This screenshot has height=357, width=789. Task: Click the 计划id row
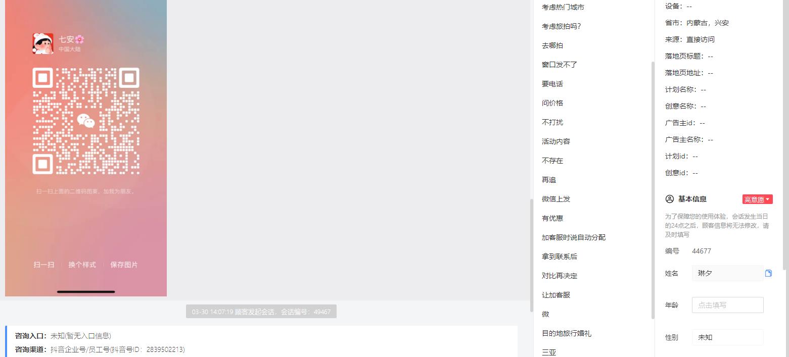[681, 156]
